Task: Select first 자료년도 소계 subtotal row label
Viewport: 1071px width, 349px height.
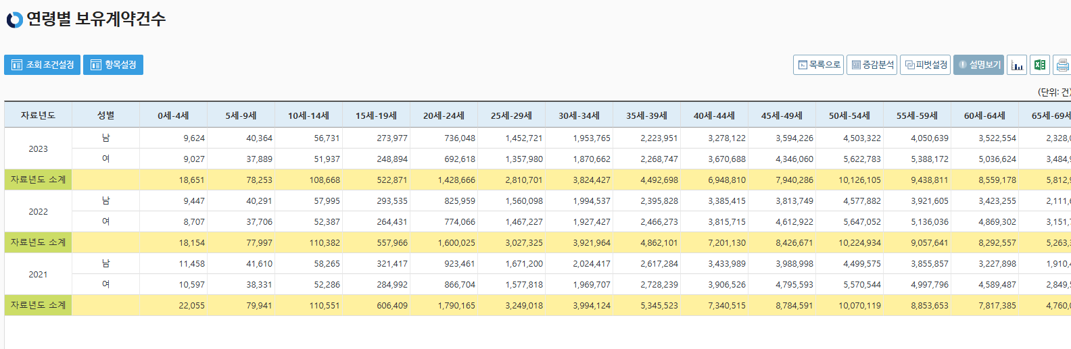Action: point(38,180)
